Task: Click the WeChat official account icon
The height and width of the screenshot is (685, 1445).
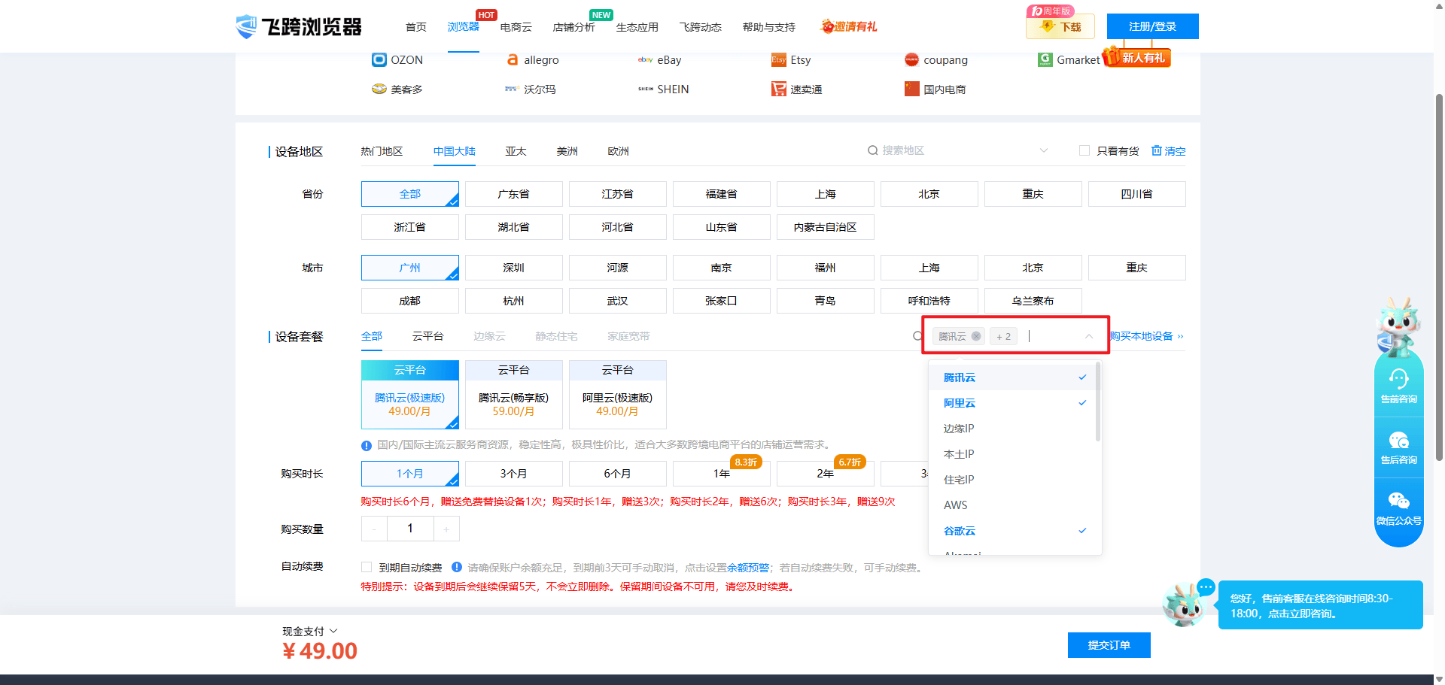Action: point(1398,502)
